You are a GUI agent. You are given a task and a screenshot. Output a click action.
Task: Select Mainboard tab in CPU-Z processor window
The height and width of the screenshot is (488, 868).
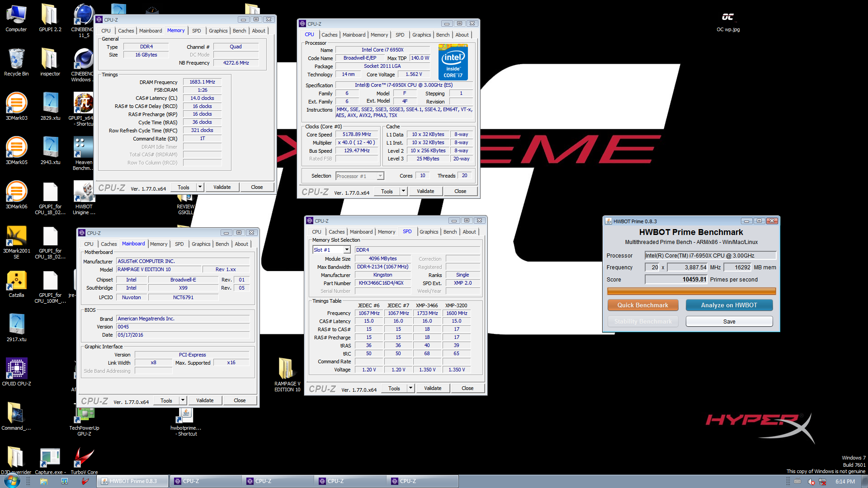tap(354, 35)
